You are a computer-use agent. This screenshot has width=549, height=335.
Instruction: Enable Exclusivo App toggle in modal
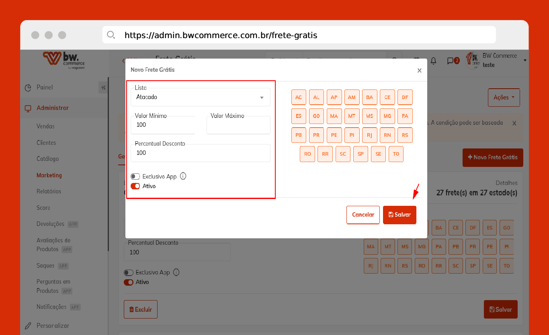[x=135, y=177]
